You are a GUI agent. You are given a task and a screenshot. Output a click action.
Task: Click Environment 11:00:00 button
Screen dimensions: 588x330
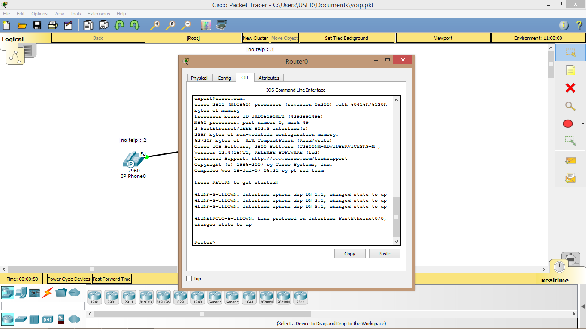pyautogui.click(x=538, y=38)
